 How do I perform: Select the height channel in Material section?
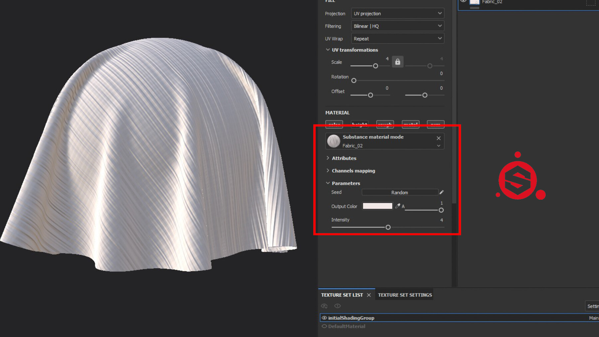359,124
